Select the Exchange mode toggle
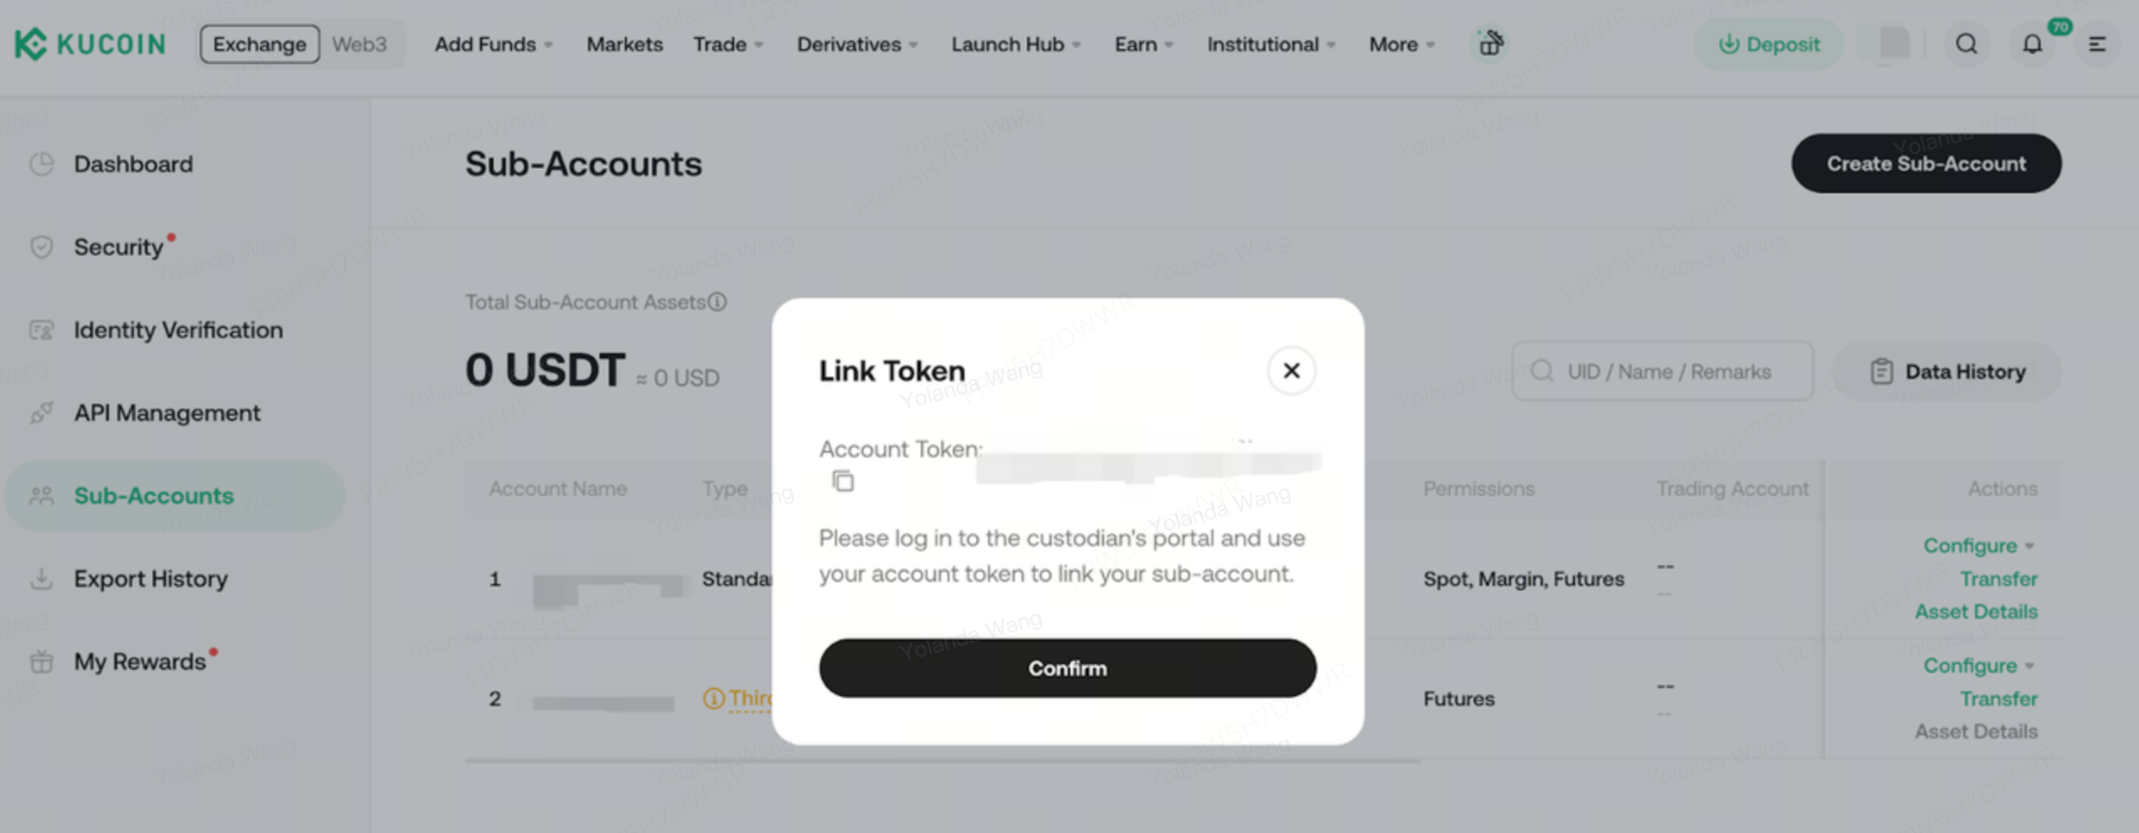 pos(259,45)
